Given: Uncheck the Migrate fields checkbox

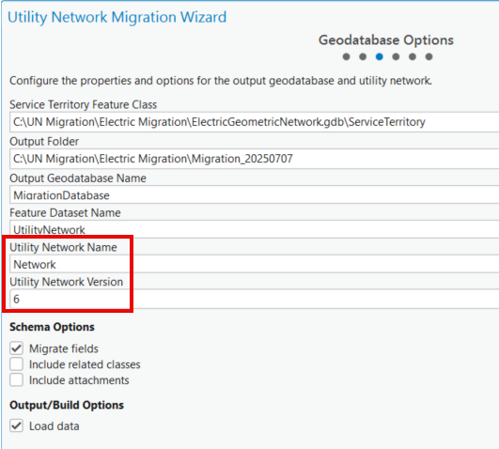Looking at the screenshot, I should coord(16,348).
